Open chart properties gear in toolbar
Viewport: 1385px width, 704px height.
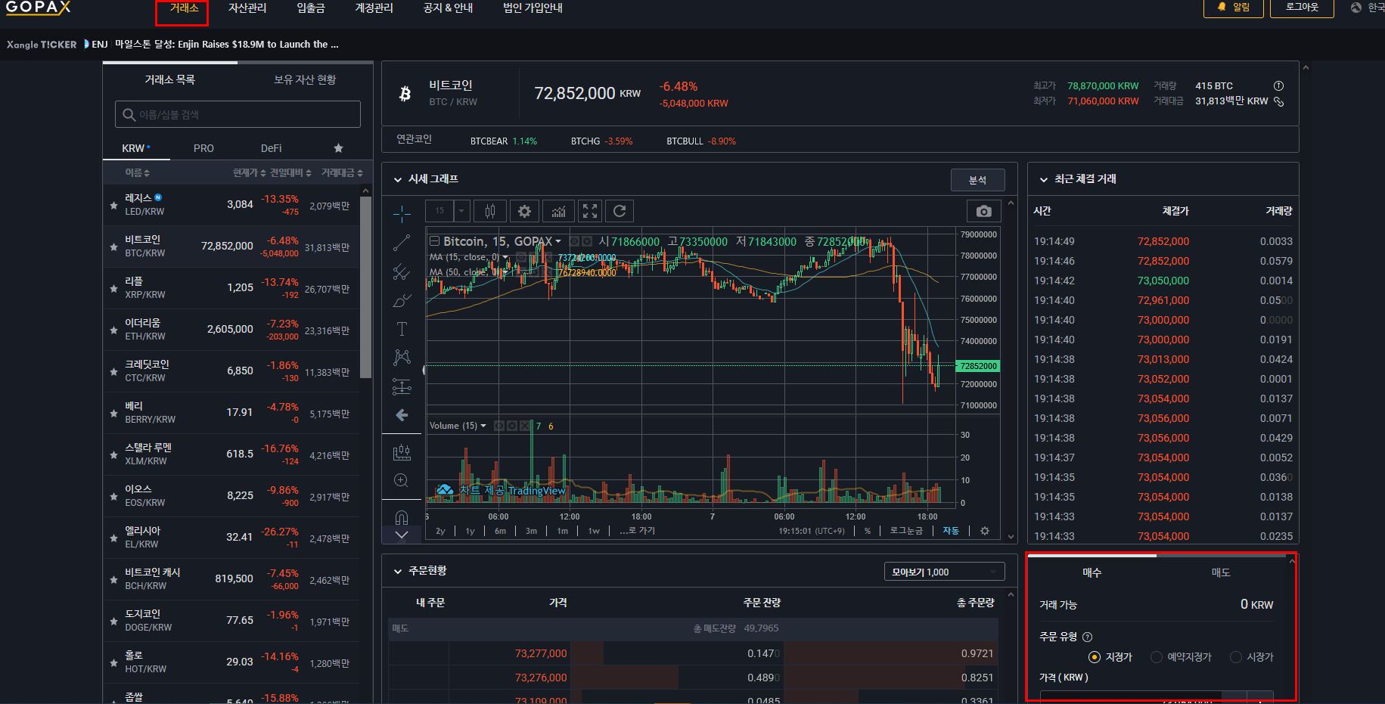coord(524,211)
